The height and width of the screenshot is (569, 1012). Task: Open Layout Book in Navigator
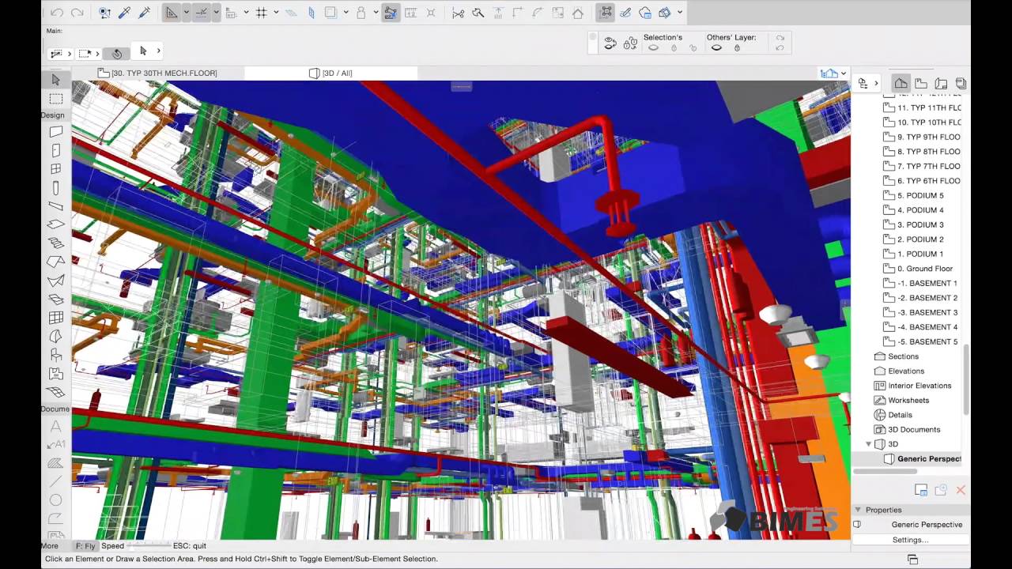tap(941, 83)
